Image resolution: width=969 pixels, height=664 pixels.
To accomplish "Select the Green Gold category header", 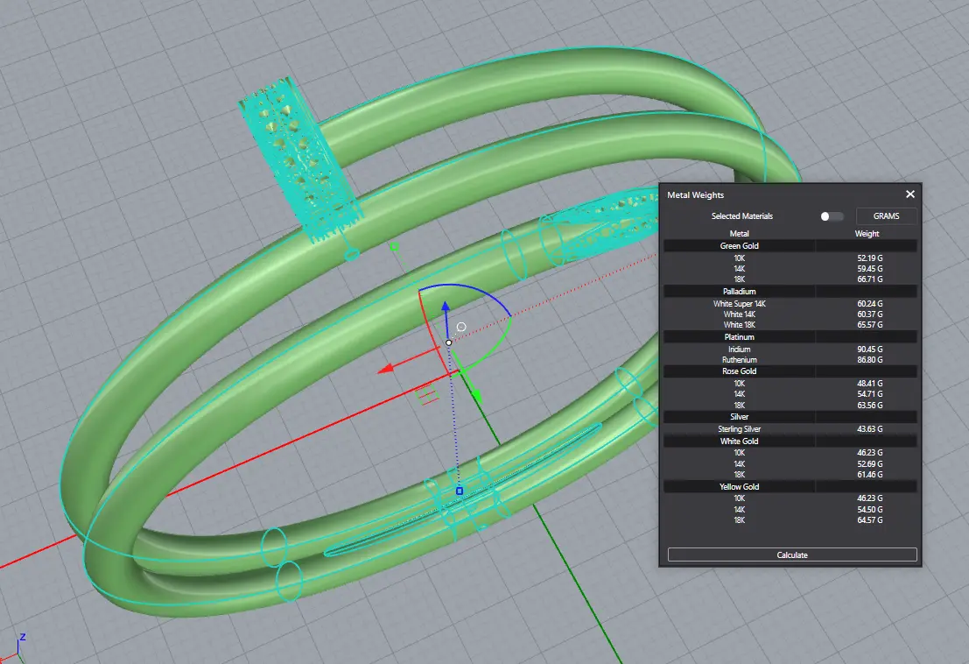I will (x=739, y=246).
